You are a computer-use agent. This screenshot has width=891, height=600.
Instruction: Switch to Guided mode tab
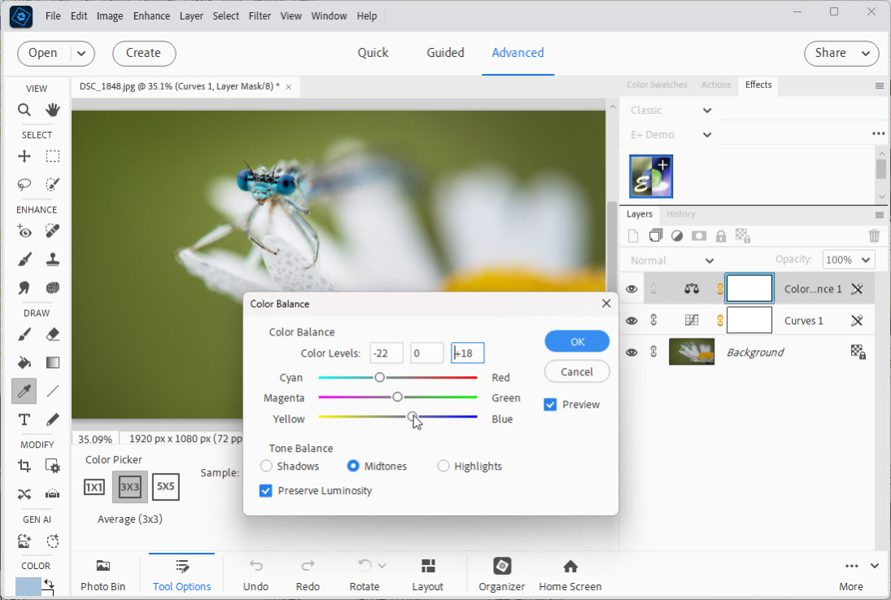(x=446, y=53)
